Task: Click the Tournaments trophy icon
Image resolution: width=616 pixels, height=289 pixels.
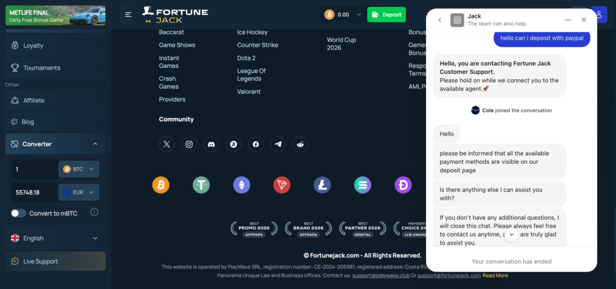Action: 15,67
